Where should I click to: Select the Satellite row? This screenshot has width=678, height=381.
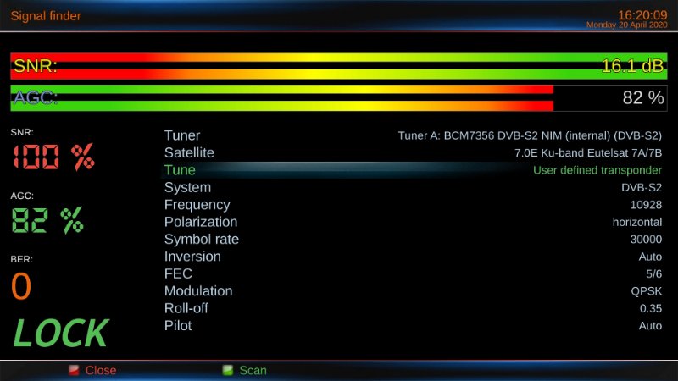pyautogui.click(x=413, y=153)
